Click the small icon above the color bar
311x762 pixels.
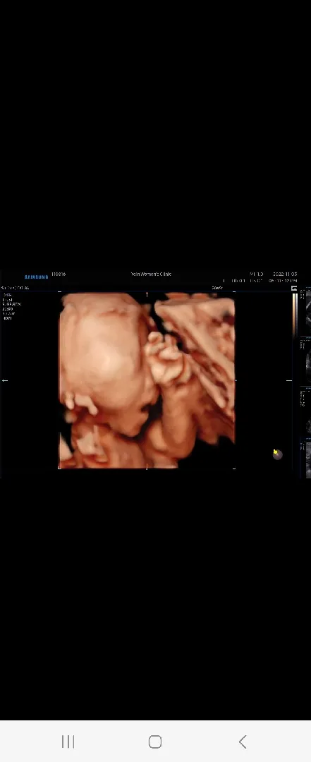pyautogui.click(x=294, y=289)
